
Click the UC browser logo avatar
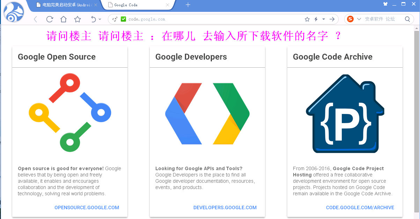coord(14,12)
